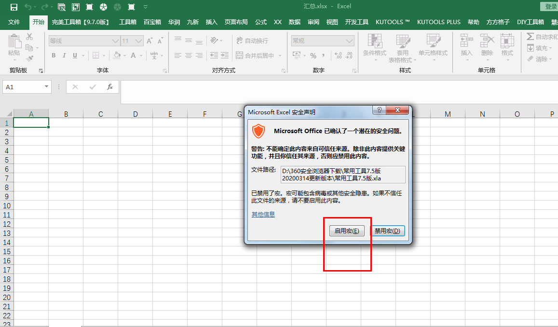Click the Comma Style icon
This screenshot has width=558, height=327.
(324, 55)
